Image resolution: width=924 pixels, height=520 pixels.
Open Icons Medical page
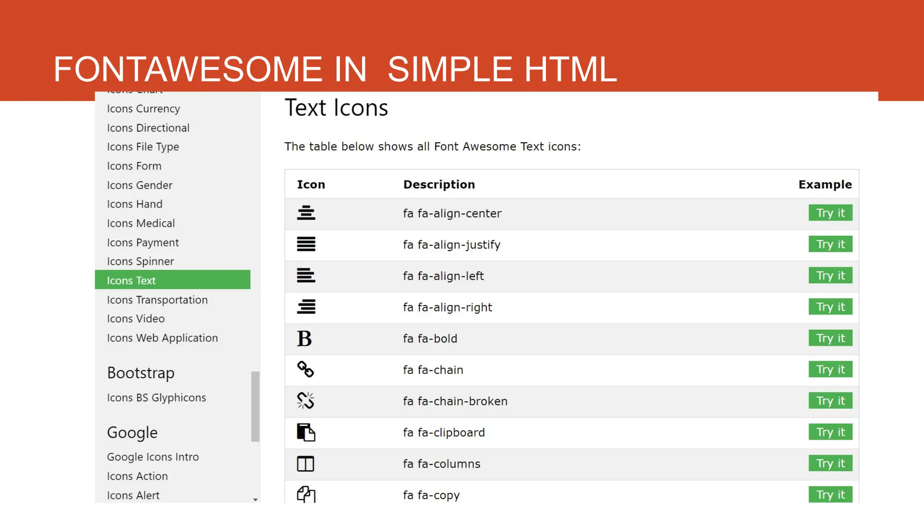click(141, 223)
